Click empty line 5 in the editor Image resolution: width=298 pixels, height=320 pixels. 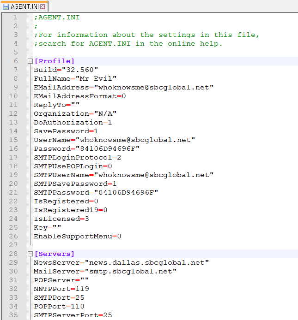(165, 52)
